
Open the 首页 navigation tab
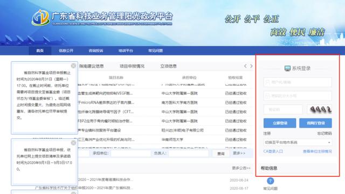click(x=40, y=51)
